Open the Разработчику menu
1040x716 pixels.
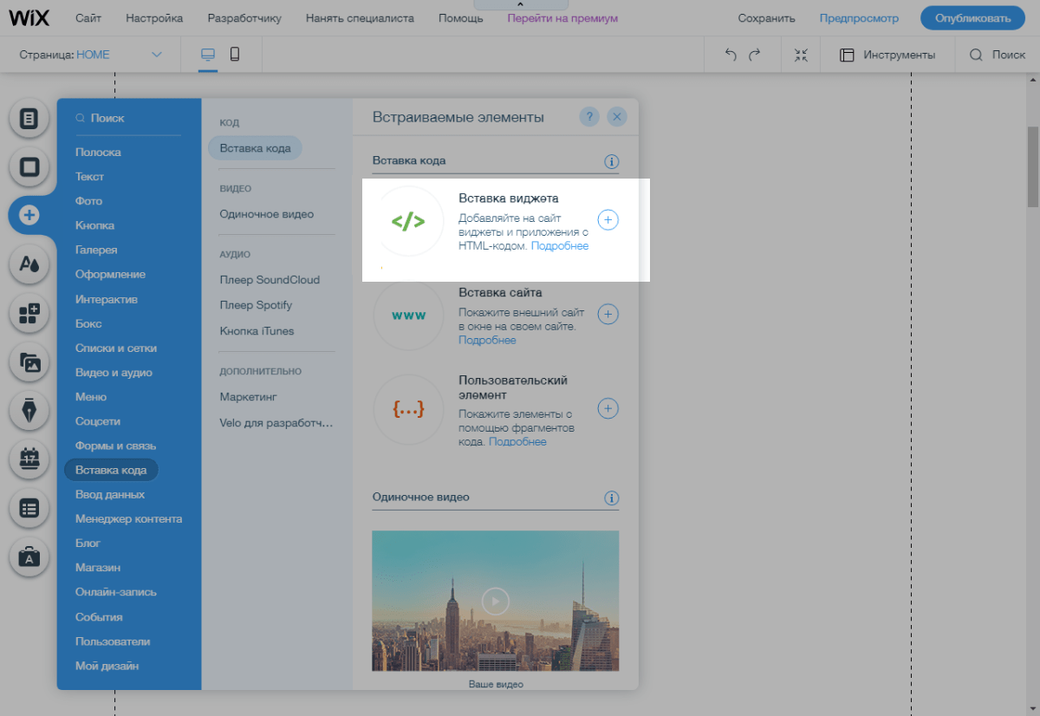pos(244,18)
